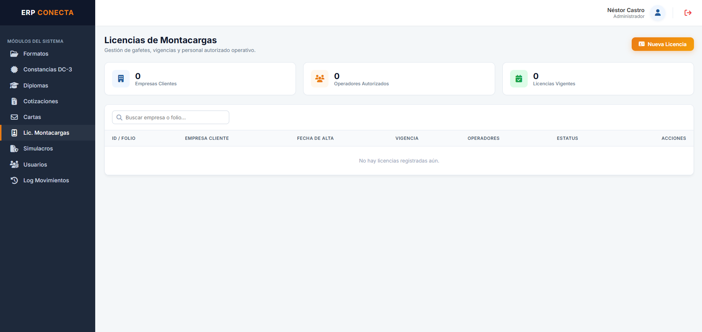Create a Nueva Licencia
This screenshot has width=702, height=332.
[x=662, y=44]
